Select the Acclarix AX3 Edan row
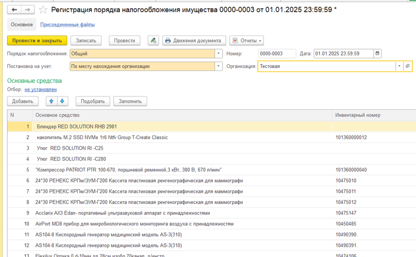The image size is (416, 257). click(212, 213)
